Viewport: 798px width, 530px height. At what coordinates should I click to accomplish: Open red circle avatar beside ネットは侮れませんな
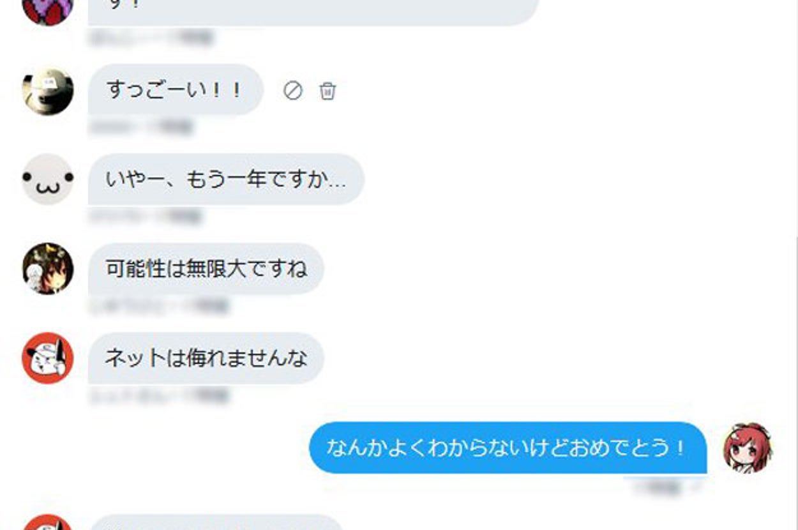pos(48,358)
